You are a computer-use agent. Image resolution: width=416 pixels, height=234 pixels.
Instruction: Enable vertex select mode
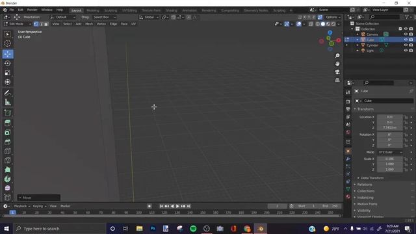(36, 24)
